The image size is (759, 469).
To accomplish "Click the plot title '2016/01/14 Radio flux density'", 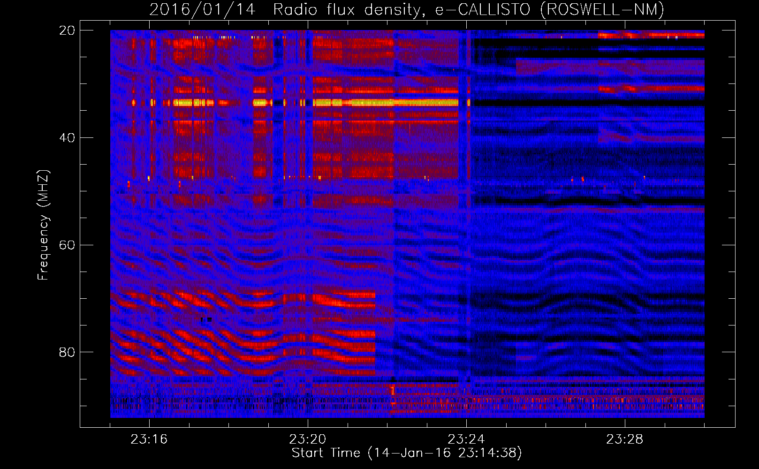I will (x=407, y=9).
